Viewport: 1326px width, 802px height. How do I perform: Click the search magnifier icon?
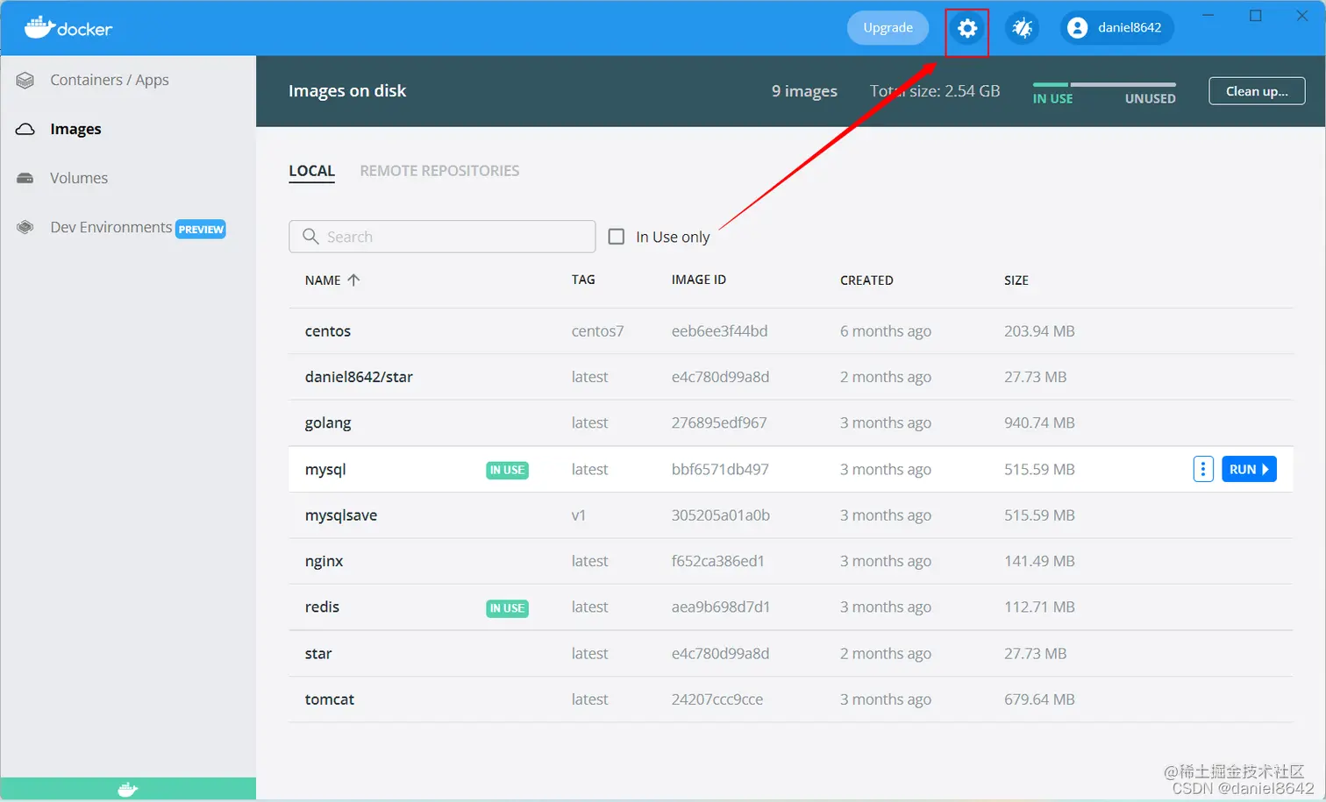click(x=310, y=237)
